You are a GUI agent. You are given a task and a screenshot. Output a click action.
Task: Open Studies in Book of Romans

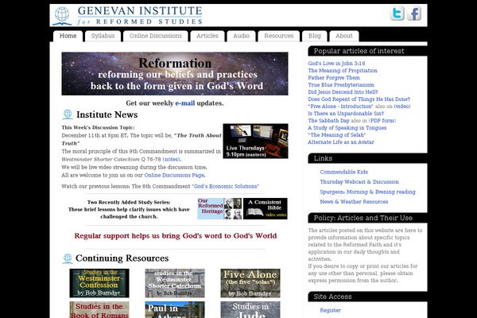click(x=99, y=310)
